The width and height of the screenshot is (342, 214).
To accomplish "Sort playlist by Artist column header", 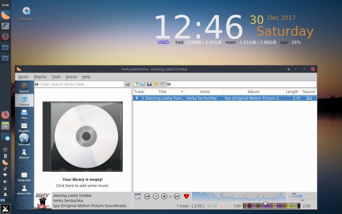I will click(205, 92).
